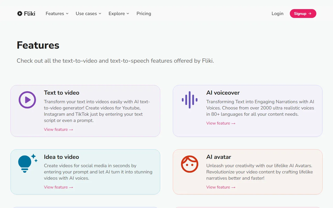Click the Idea to video card title

tap(61, 157)
